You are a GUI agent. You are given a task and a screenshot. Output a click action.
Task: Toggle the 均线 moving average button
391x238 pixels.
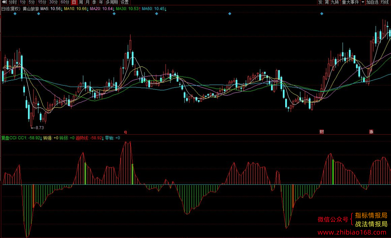click(x=385, y=2)
